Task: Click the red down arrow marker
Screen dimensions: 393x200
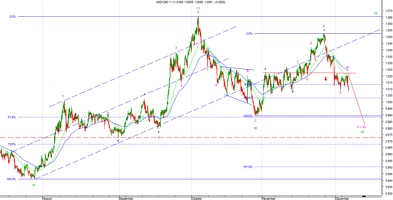Action: pos(326,79)
